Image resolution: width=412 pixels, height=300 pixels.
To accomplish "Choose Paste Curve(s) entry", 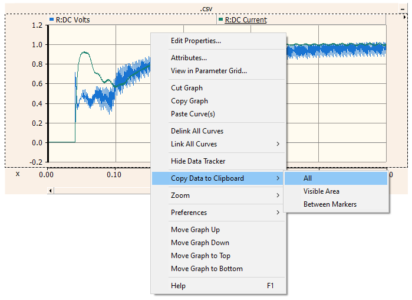I will 193,114.
